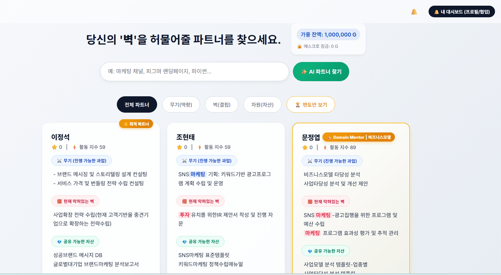Click the page headline about 파트너를 찾으세요
This screenshot has width=501, height=275.
(x=184, y=39)
